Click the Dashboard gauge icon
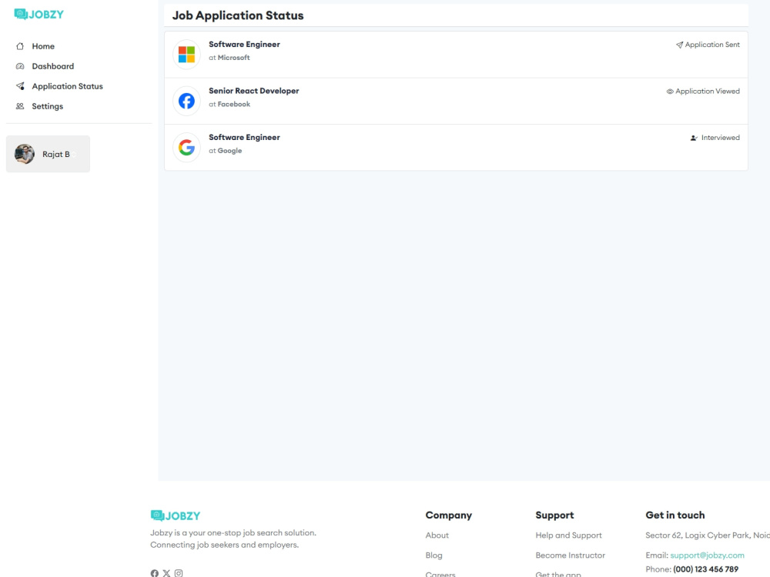This screenshot has height=577, width=770. point(20,66)
